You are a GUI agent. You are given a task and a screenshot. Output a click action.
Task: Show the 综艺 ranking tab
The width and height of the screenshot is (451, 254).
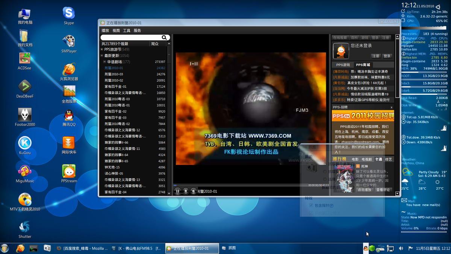(x=389, y=159)
